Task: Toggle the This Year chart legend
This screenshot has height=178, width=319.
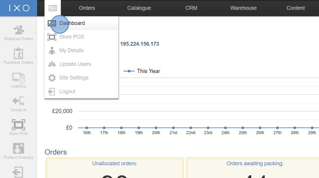Action: pos(142,71)
